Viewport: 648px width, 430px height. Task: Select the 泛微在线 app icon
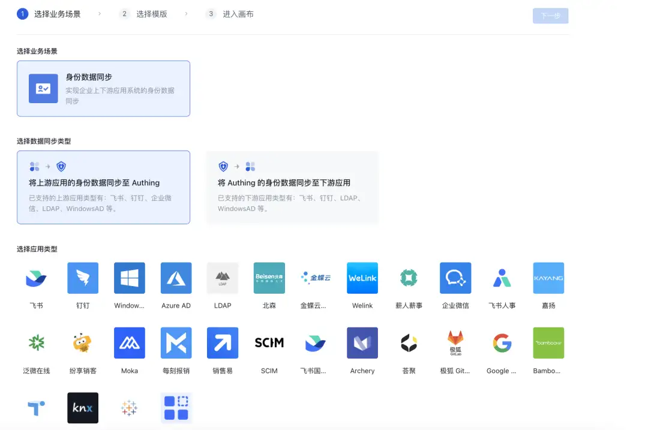(37, 343)
